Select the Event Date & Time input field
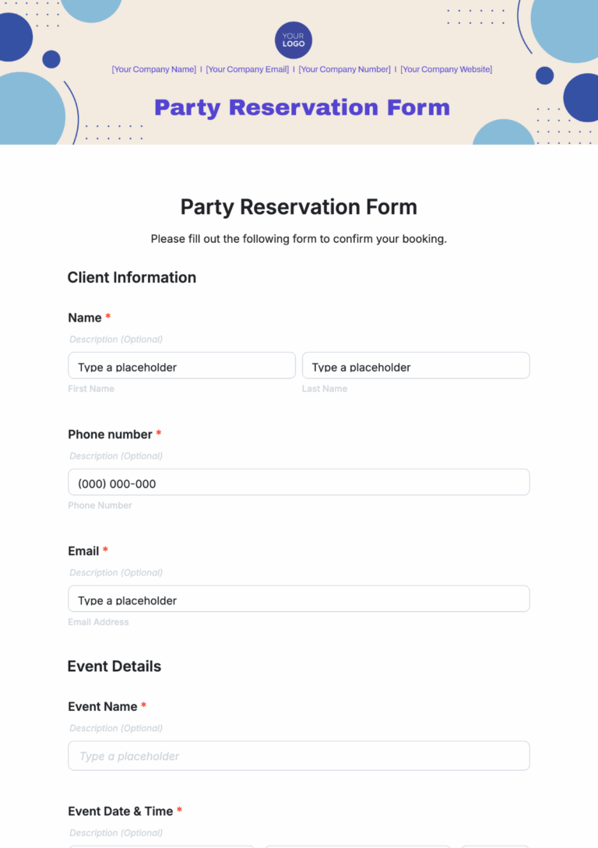Screen dimensions: 598x848 tap(160, 845)
